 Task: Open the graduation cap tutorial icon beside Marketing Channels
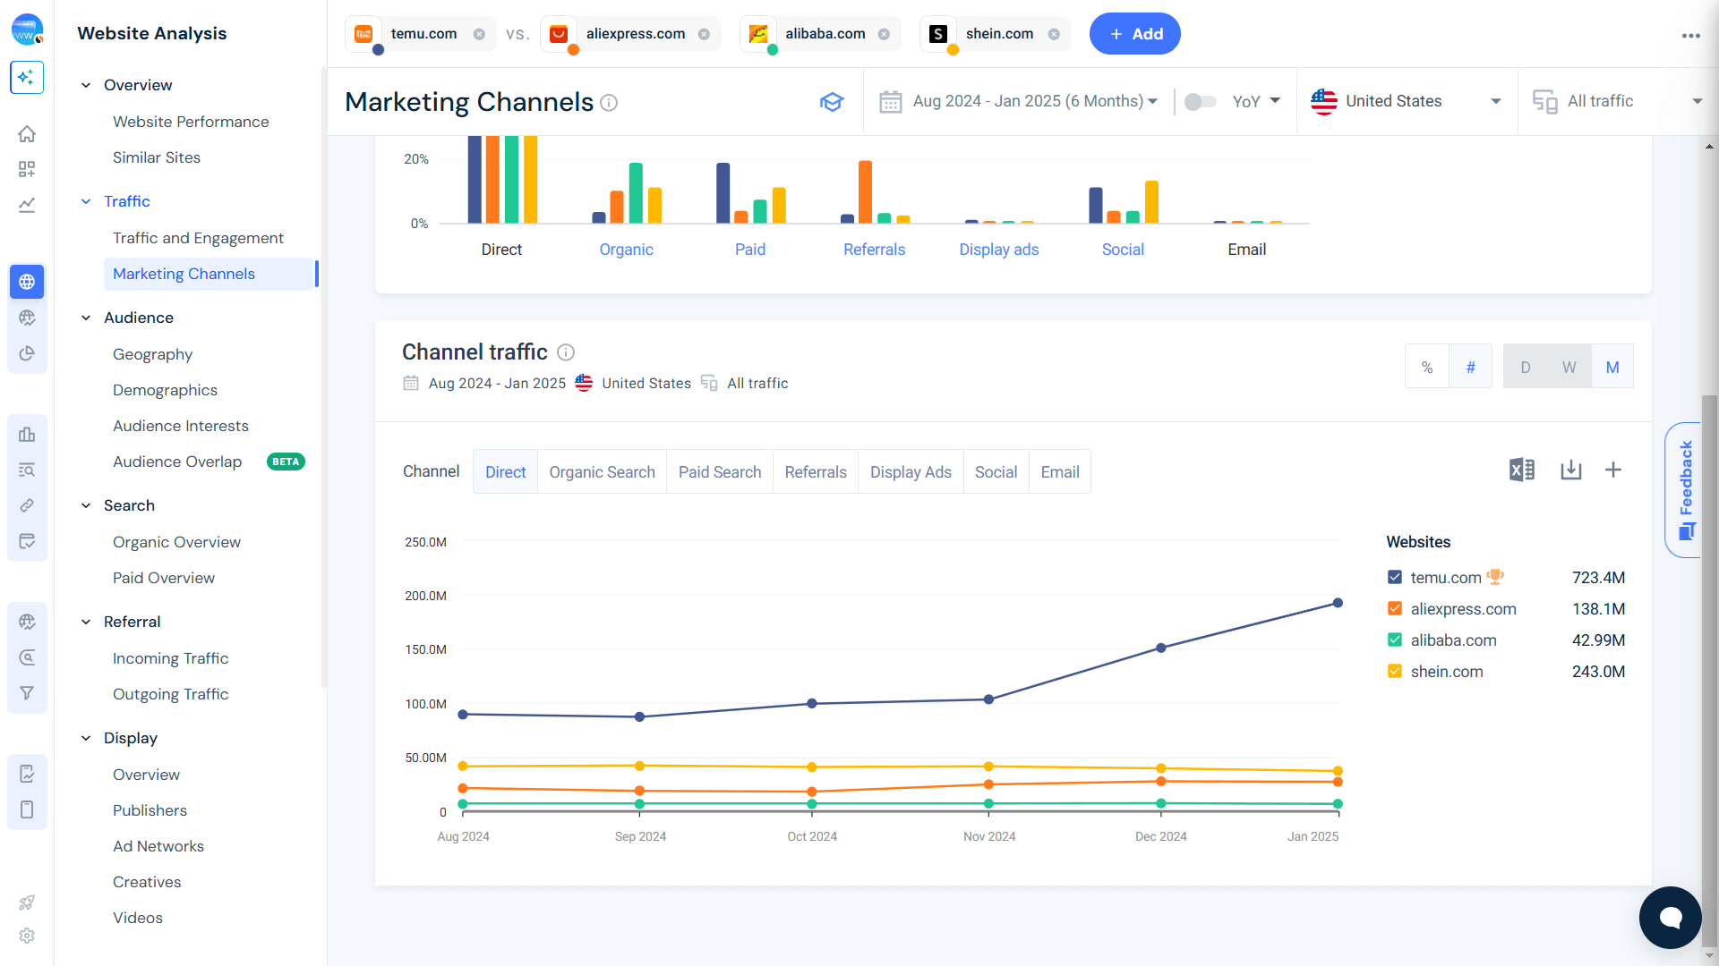(832, 101)
